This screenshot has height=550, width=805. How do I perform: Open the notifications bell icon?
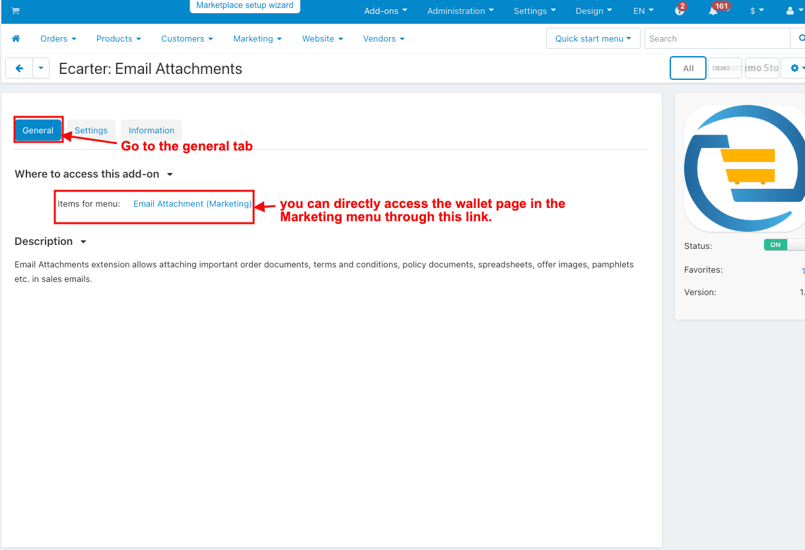(x=713, y=11)
